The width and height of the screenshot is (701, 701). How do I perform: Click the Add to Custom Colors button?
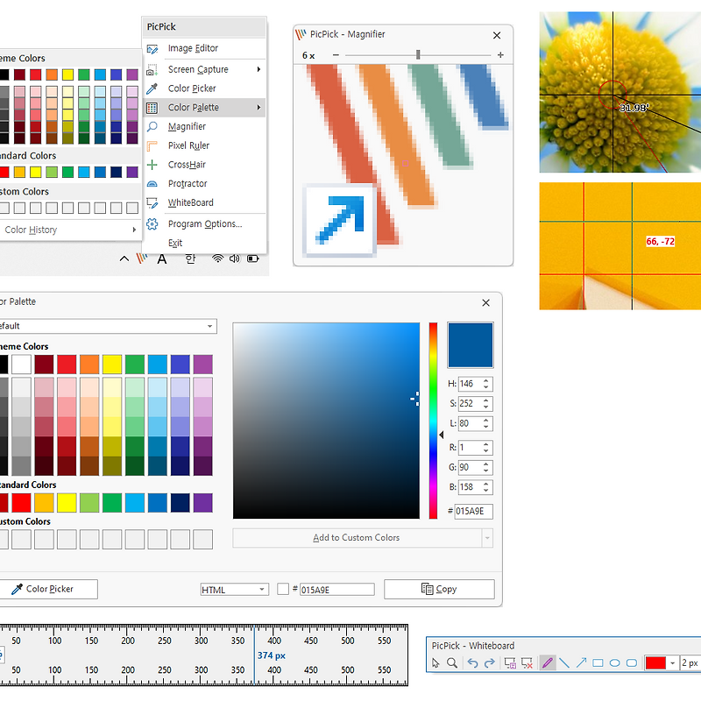[357, 538]
